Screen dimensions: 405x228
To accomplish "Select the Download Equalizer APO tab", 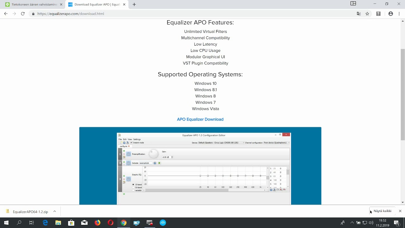I will (x=97, y=4).
